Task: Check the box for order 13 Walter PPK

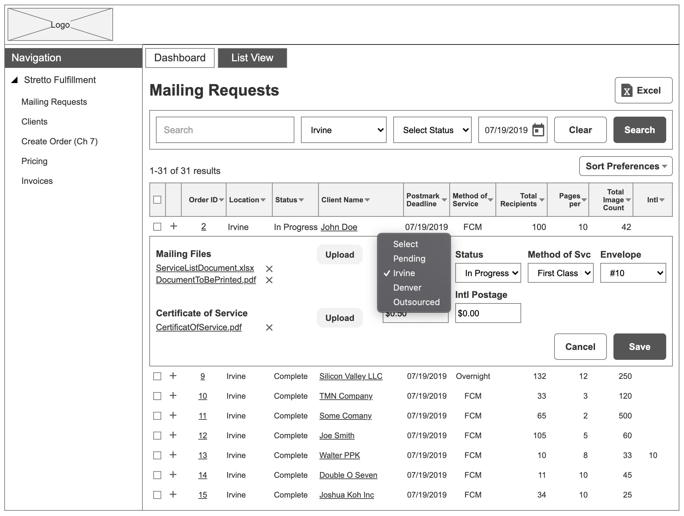Action: tap(157, 455)
